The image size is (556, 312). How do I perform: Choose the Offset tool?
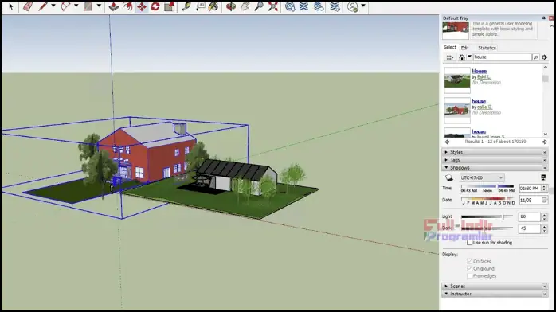127,6
